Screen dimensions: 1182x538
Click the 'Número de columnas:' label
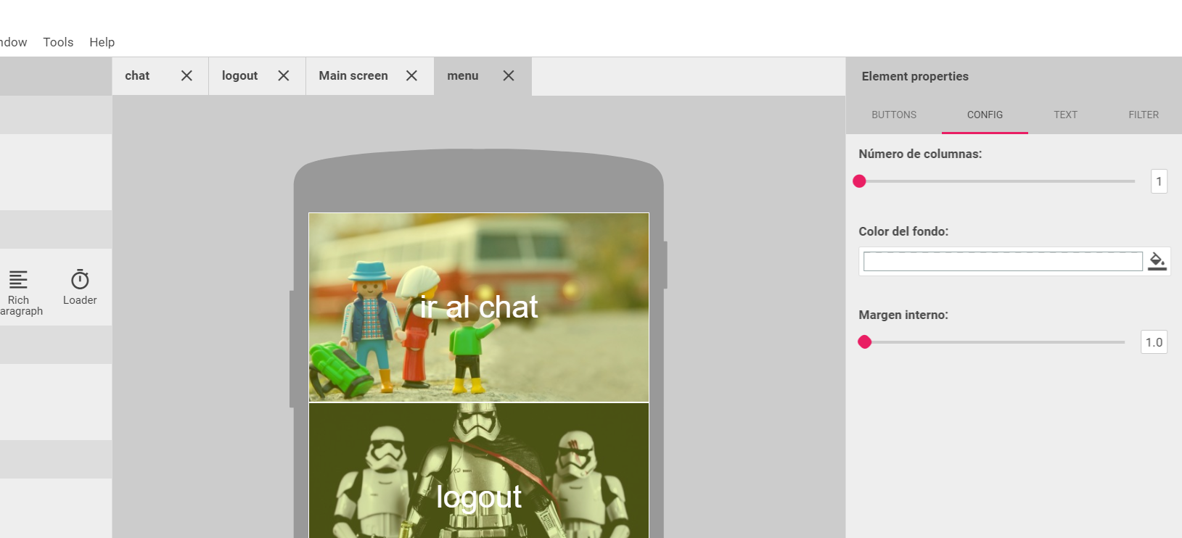[x=920, y=154]
